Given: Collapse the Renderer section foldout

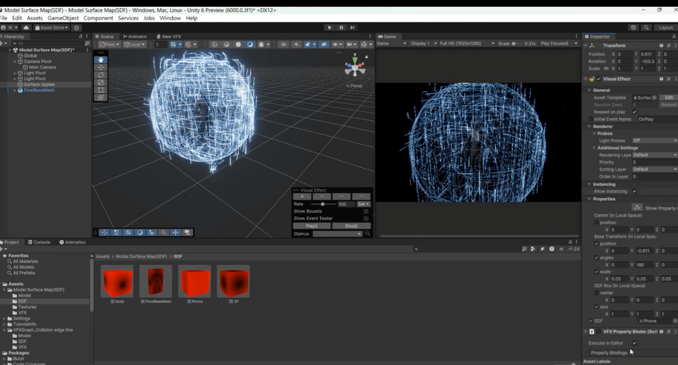Looking at the screenshot, I should pos(590,126).
